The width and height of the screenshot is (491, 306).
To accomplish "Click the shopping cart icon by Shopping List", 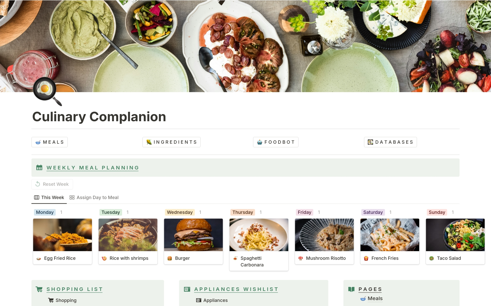I will coord(39,289).
